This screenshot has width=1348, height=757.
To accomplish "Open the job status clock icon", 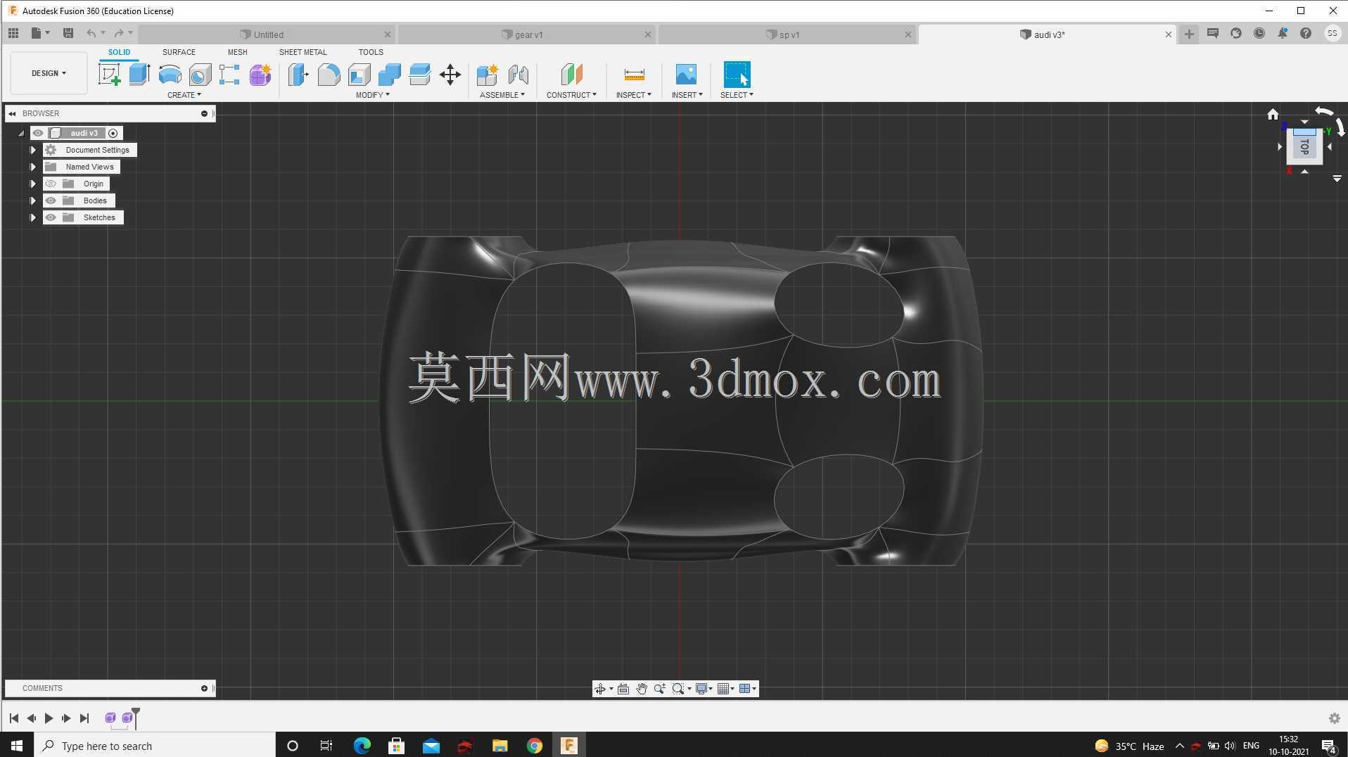I will (1259, 33).
